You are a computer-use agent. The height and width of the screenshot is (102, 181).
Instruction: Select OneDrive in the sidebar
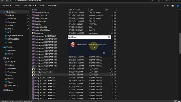(10, 47)
